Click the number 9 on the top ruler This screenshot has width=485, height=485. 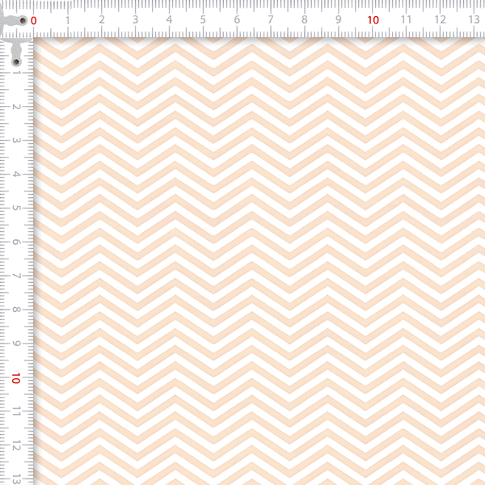(x=339, y=19)
